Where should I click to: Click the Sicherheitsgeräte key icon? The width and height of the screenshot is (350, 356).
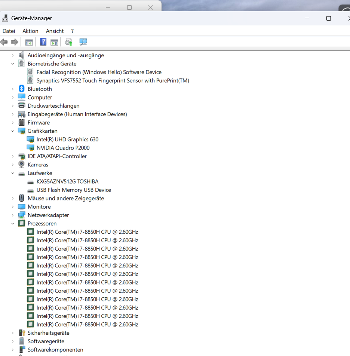pos(22,332)
